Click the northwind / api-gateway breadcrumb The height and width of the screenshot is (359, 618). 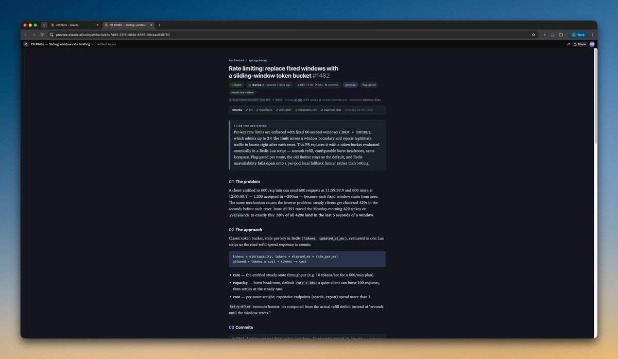[x=248, y=60]
